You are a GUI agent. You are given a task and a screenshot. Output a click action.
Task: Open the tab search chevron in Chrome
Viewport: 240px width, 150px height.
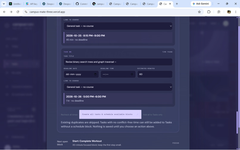4,4
